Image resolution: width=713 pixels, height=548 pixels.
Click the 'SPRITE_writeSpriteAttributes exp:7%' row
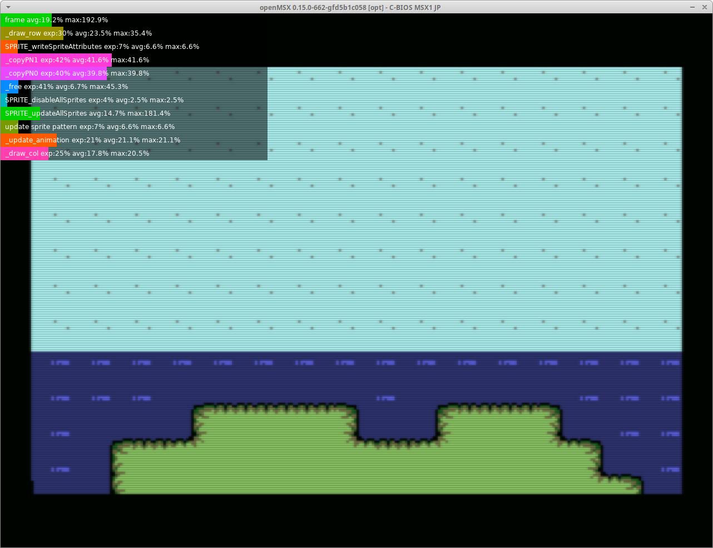(134, 47)
